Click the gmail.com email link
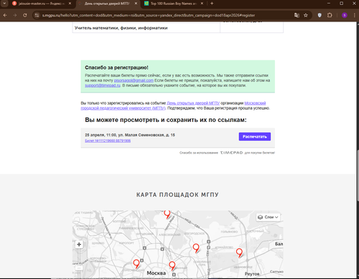Screen dimensions: 359x279 click(134, 80)
